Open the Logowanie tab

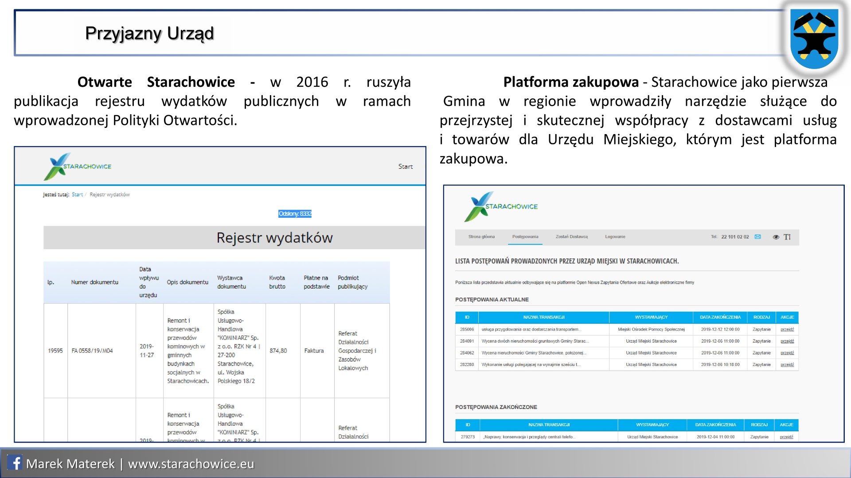tap(615, 237)
